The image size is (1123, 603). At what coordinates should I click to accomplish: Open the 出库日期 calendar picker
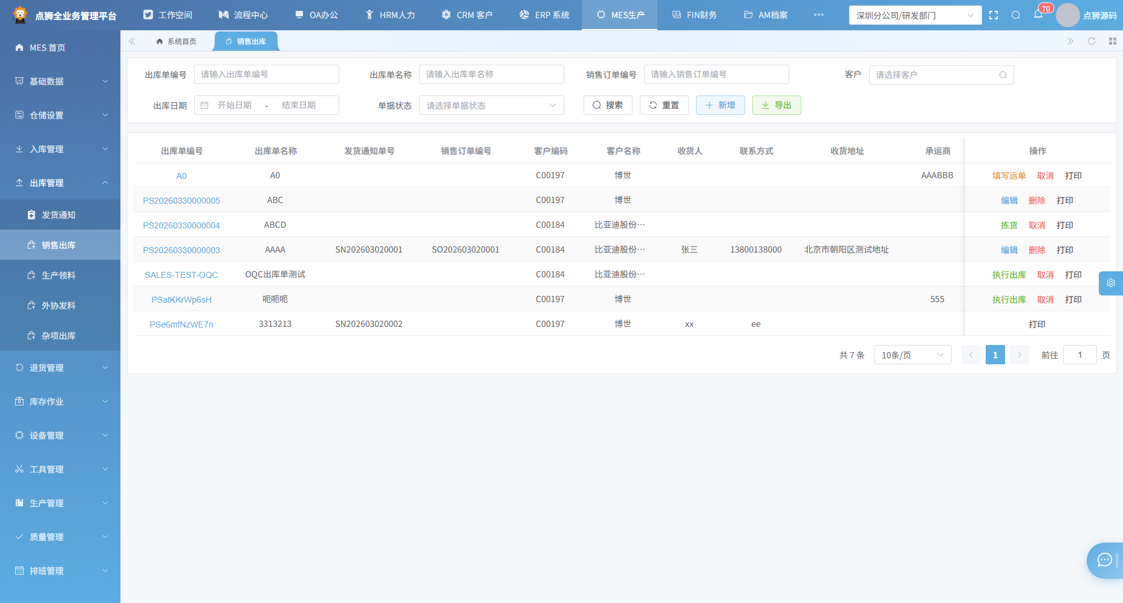266,105
